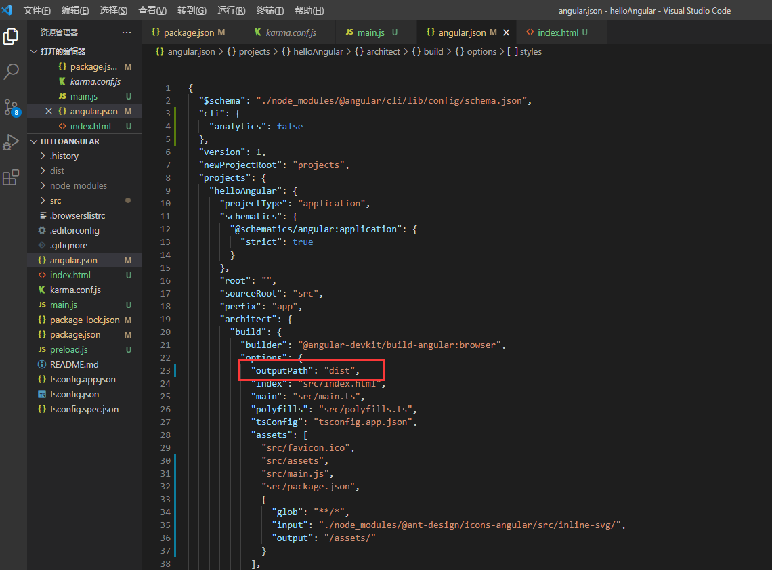Open the 编辑(E) menu
Viewport: 772px width, 570px height.
[75, 10]
